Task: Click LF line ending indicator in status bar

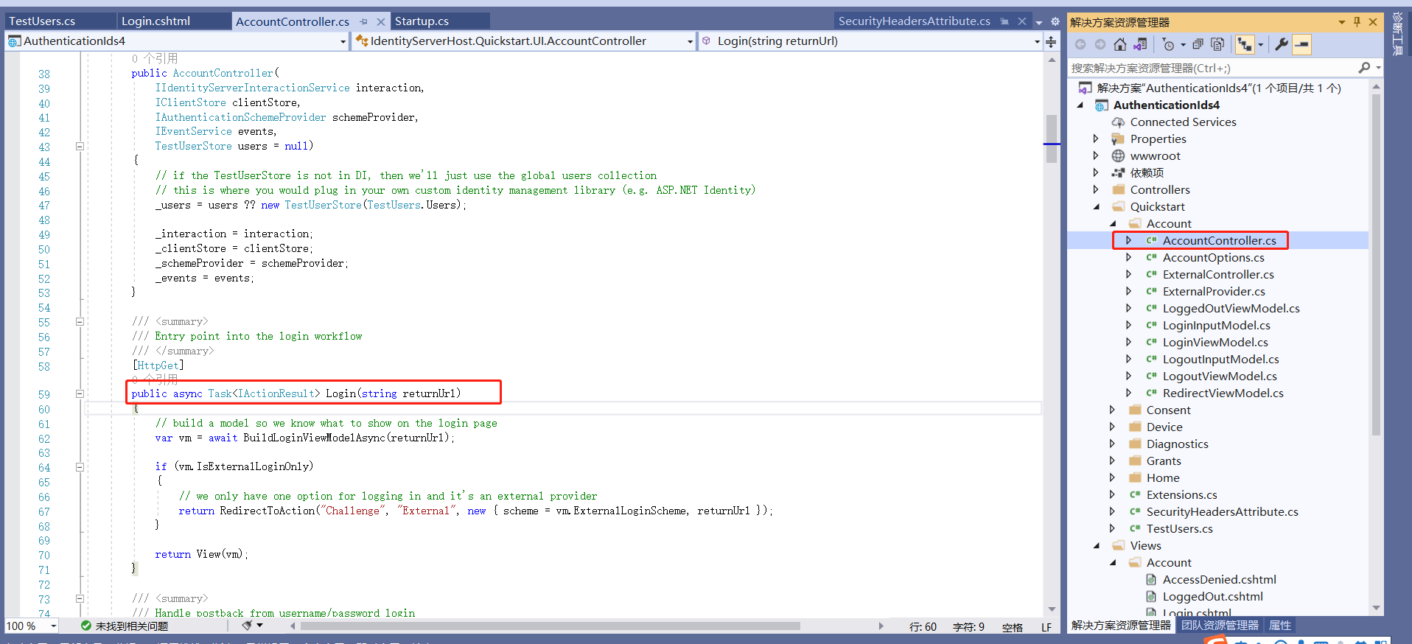Action: [x=1046, y=627]
